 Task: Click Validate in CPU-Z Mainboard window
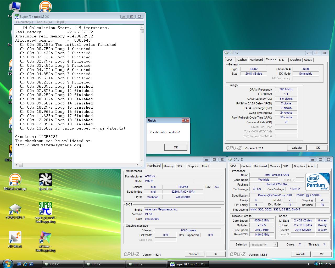pos(194,254)
